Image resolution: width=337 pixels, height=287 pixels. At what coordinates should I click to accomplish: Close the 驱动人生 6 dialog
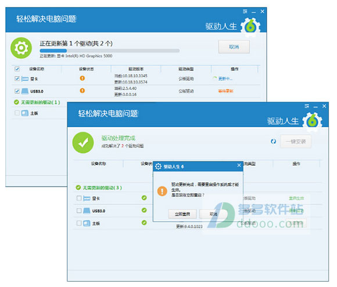[x=239, y=165]
